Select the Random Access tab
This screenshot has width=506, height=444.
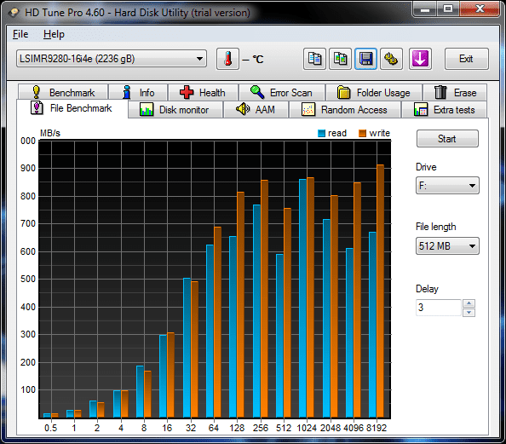[x=345, y=110]
